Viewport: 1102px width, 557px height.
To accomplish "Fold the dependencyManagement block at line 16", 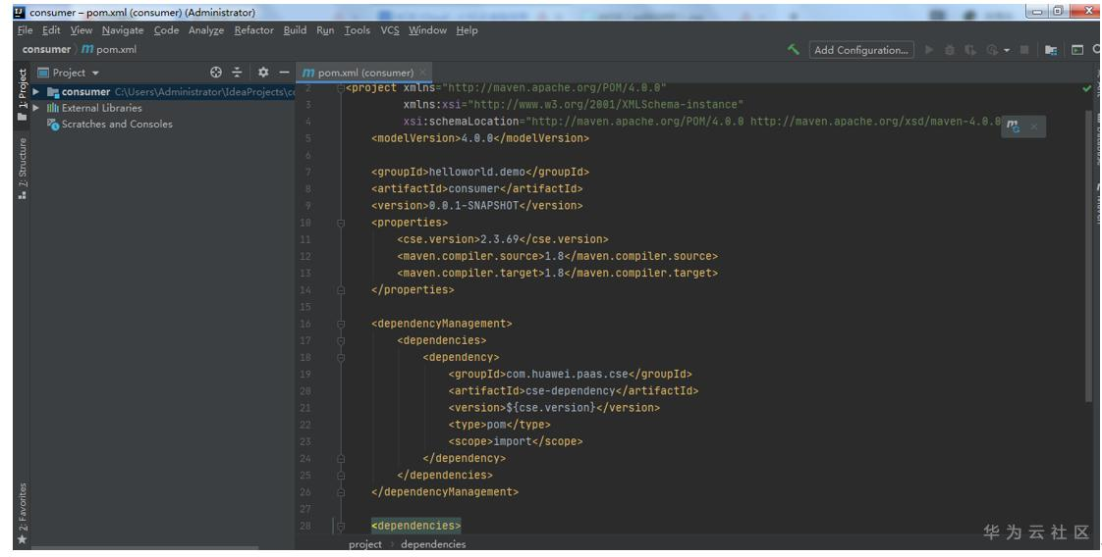I will (x=341, y=324).
